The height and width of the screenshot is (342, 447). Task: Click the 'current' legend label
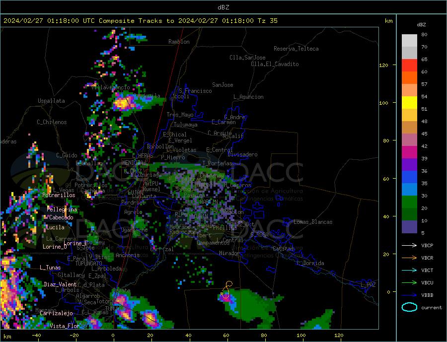click(432, 308)
